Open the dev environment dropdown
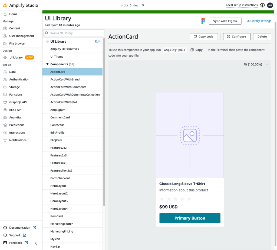Image resolution: width=277 pixels, height=250 pixels. click(x=143, y=5)
